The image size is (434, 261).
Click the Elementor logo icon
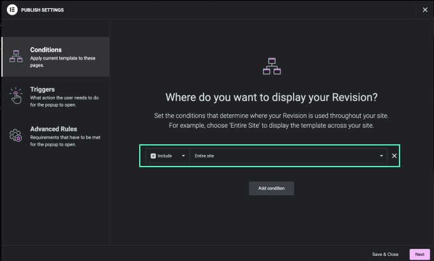coord(11,10)
